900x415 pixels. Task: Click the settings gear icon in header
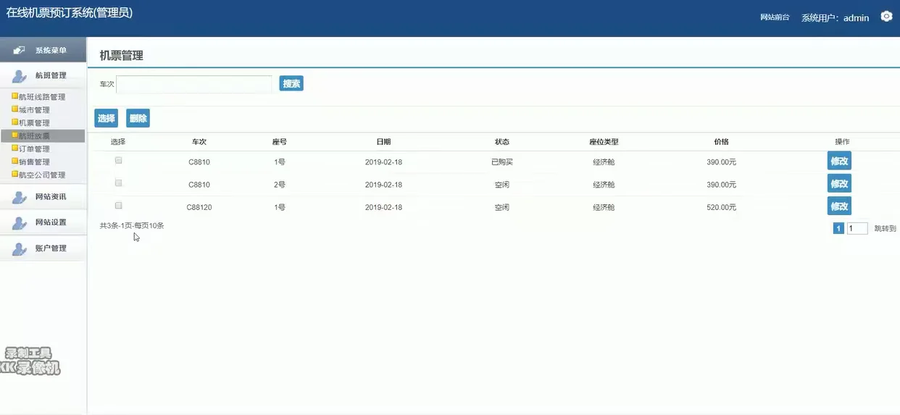pos(886,17)
